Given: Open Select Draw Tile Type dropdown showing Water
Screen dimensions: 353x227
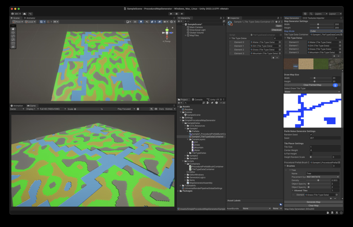Looking at the screenshot, I should tap(312, 92).
